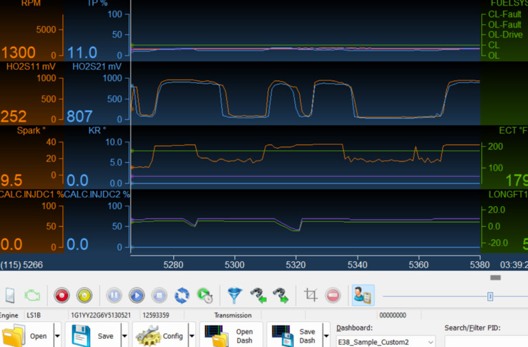Click binoculars find previous icon
Viewport: 528px width, 347px height.
pos(258,295)
